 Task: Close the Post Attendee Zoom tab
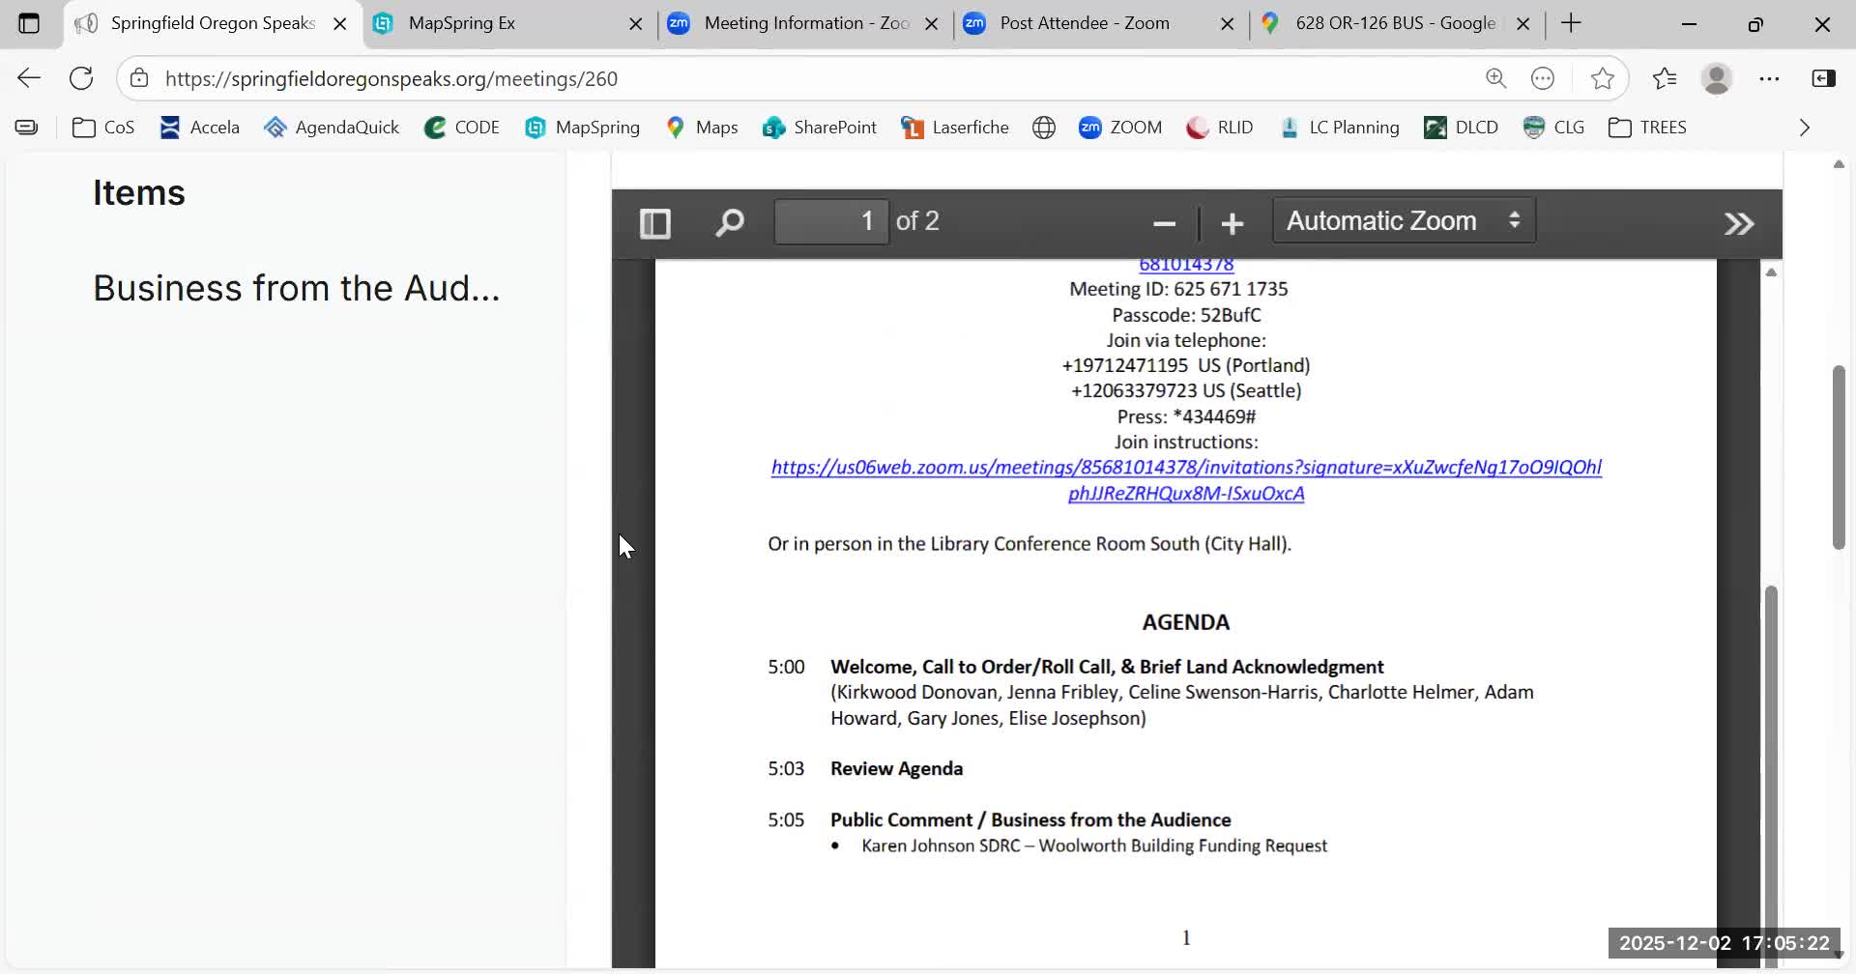(x=1228, y=23)
